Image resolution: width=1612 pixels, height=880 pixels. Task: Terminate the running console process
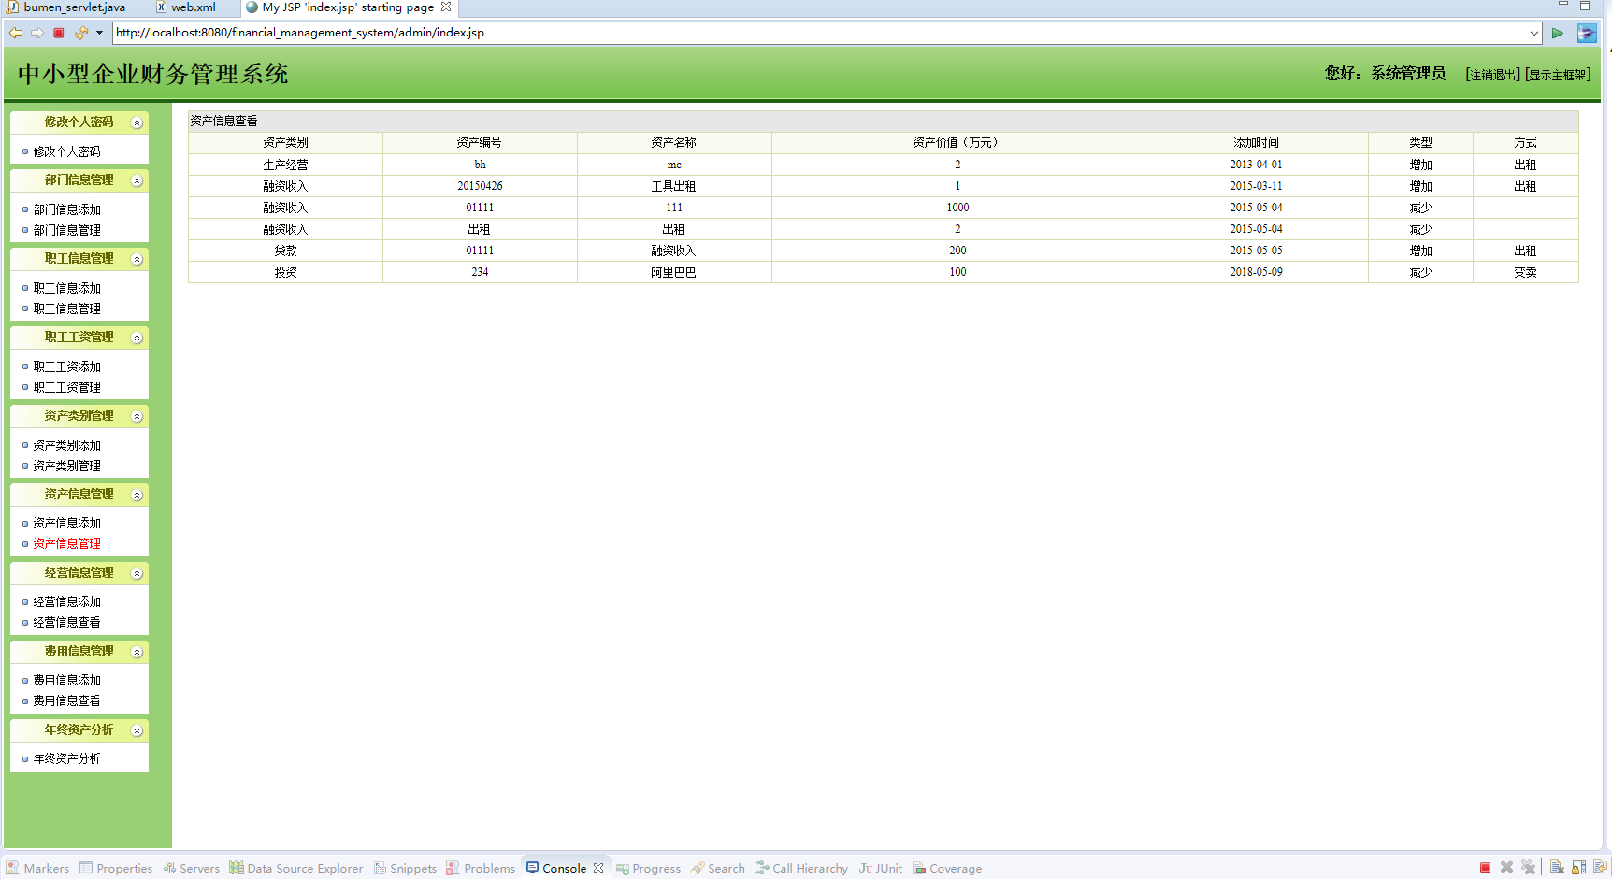[1485, 868]
